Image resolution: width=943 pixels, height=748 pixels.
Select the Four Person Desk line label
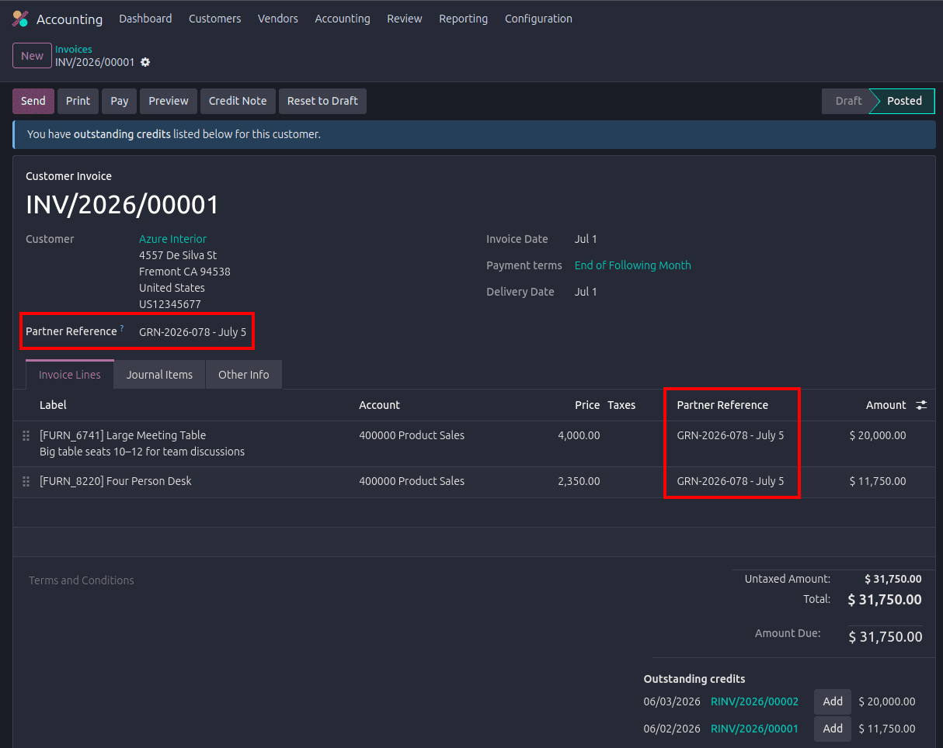[115, 481]
